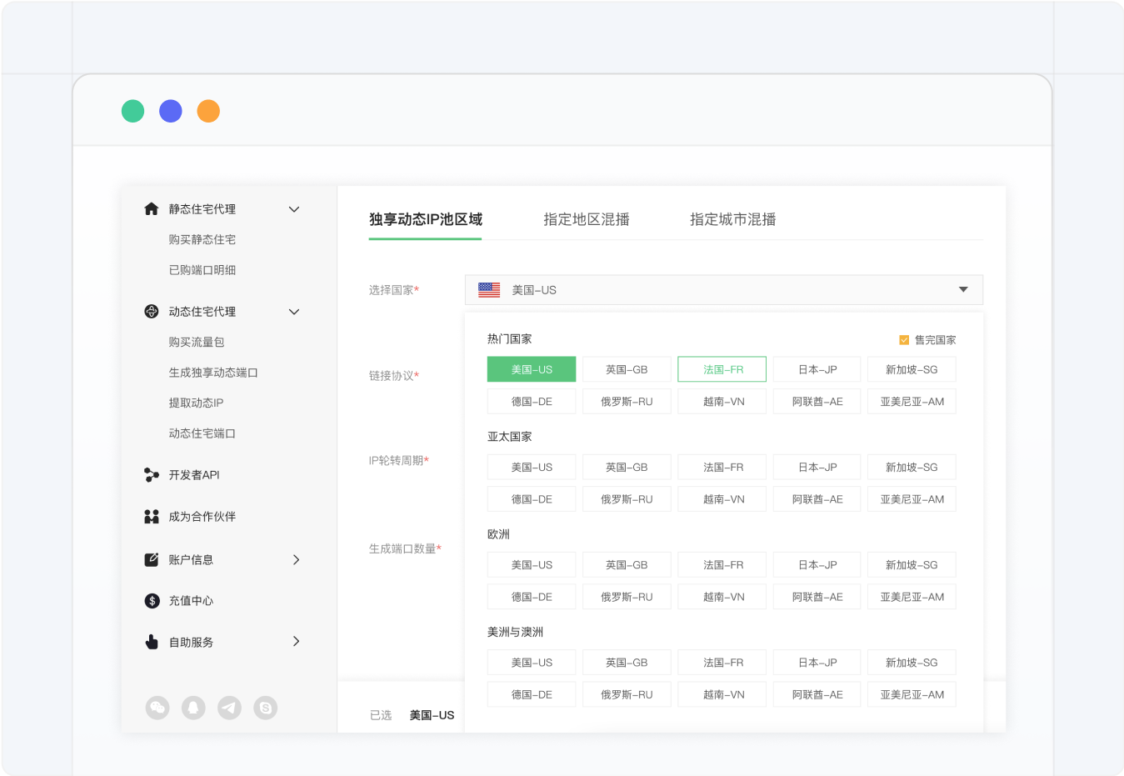Click the 成为合作伙伴 people icon
1124x776 pixels.
coord(152,517)
